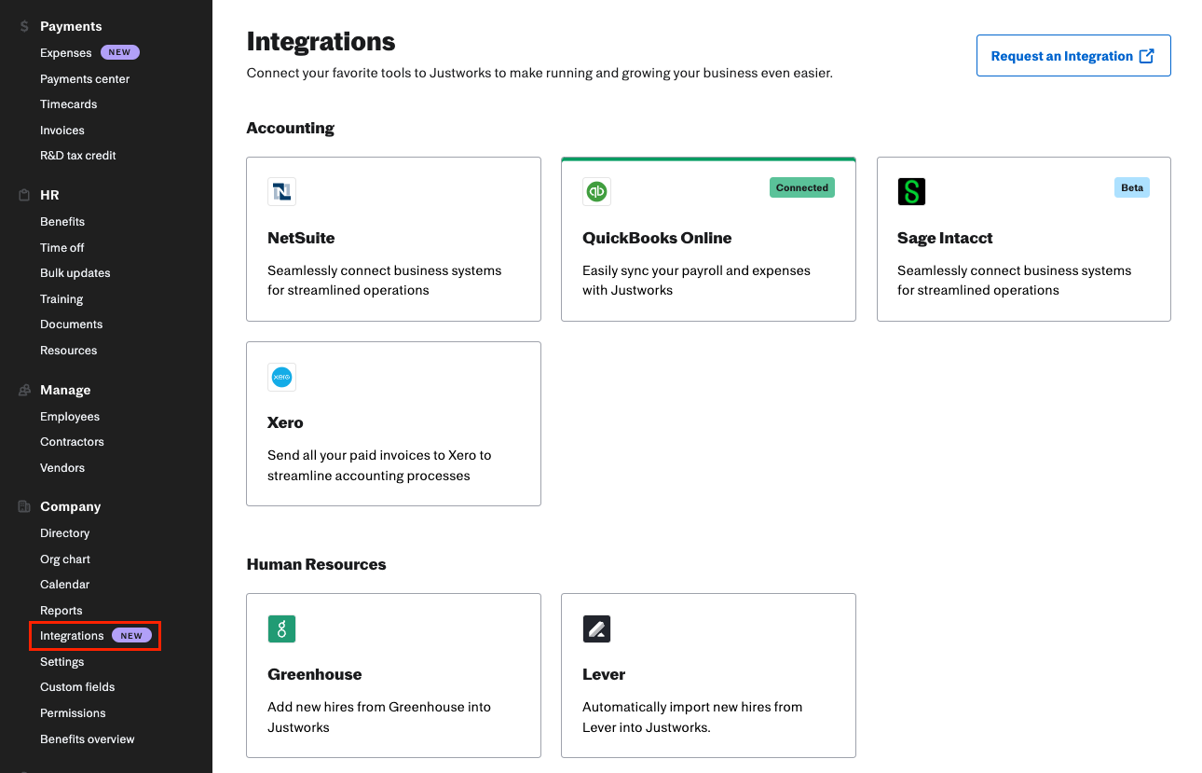
Task: Click the Request an Integration button
Action: coord(1073,56)
